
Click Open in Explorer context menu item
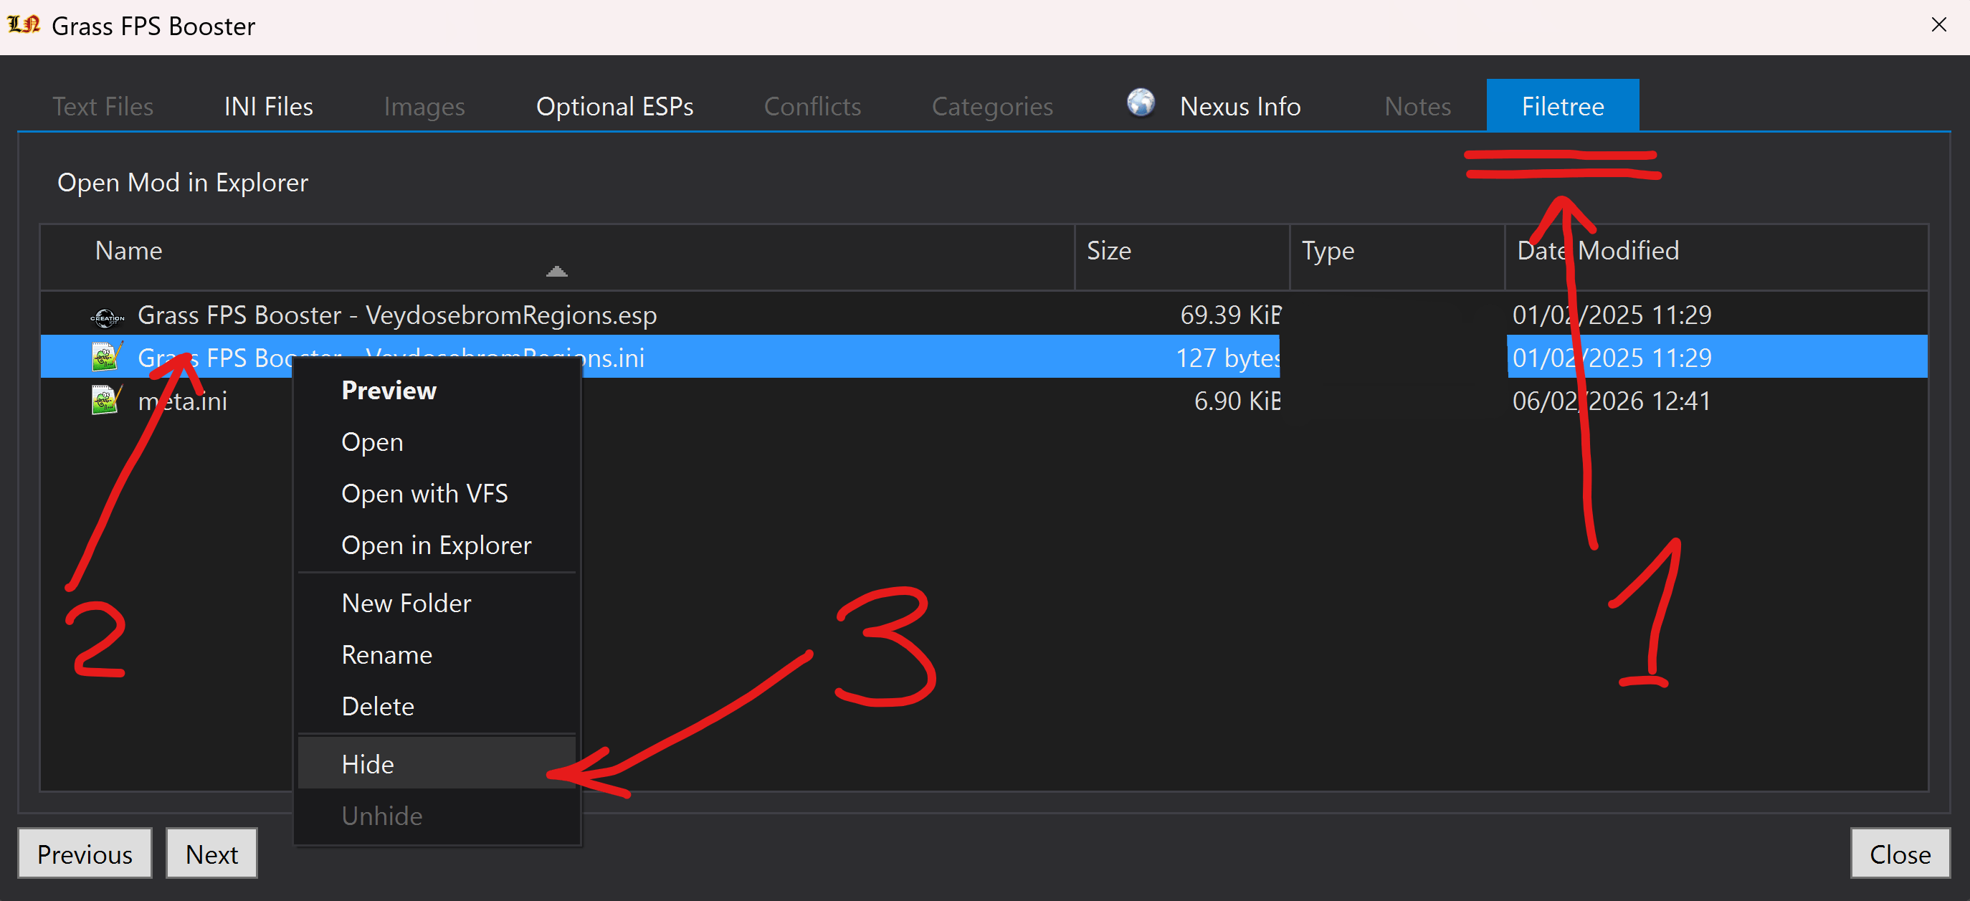436,545
